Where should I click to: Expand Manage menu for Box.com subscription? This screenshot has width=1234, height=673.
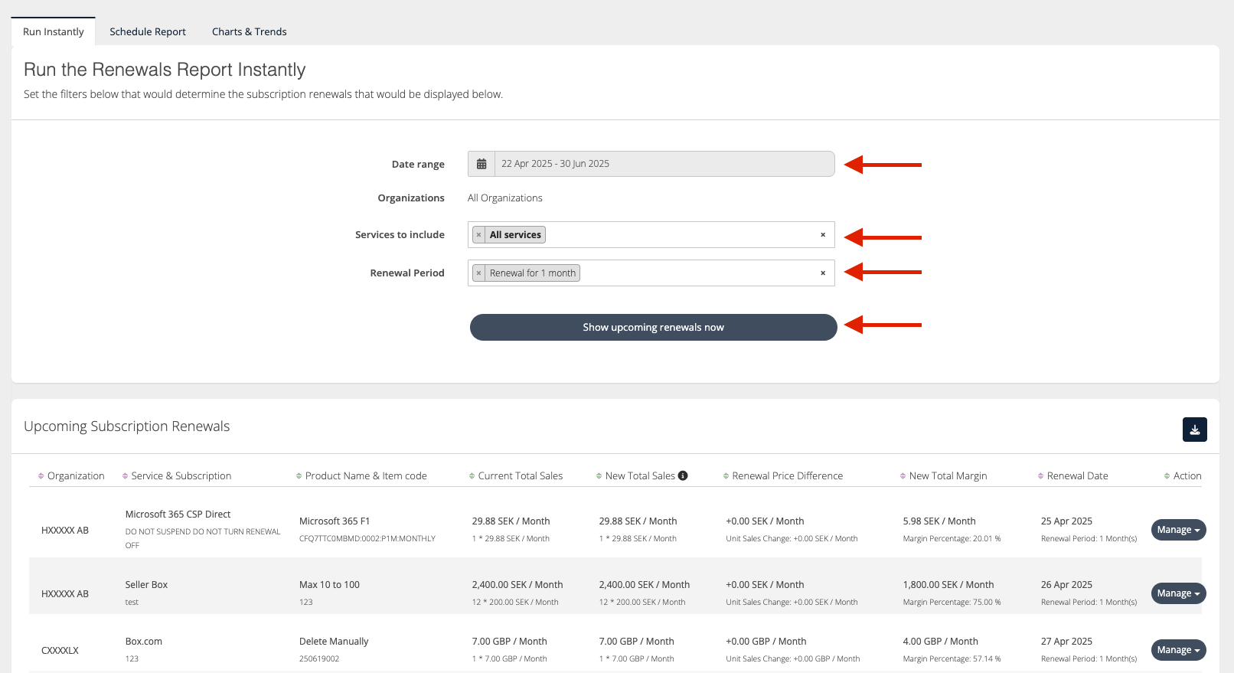pos(1178,650)
